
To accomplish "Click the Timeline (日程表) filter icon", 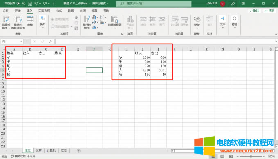I will (184, 21).
